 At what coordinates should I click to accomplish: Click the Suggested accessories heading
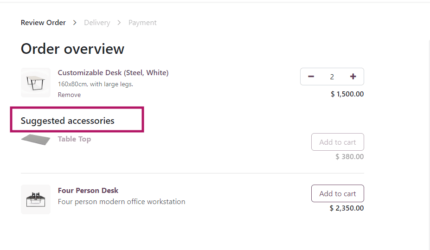pos(67,121)
